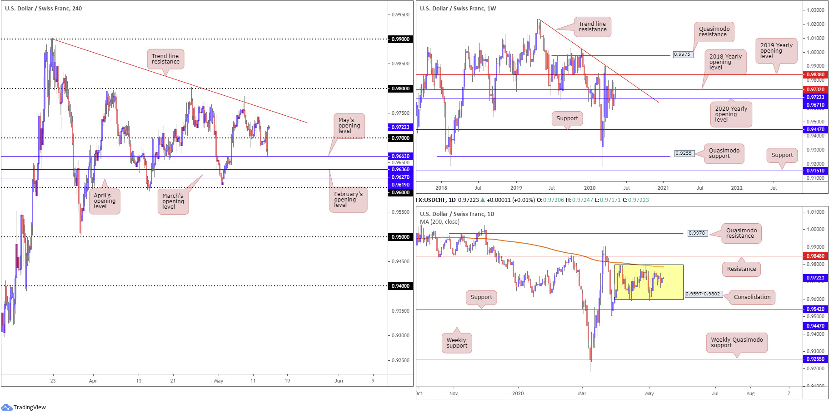829x412 pixels.
Task: Click the Apr date label on 240 chart axis
Action: click(93, 381)
